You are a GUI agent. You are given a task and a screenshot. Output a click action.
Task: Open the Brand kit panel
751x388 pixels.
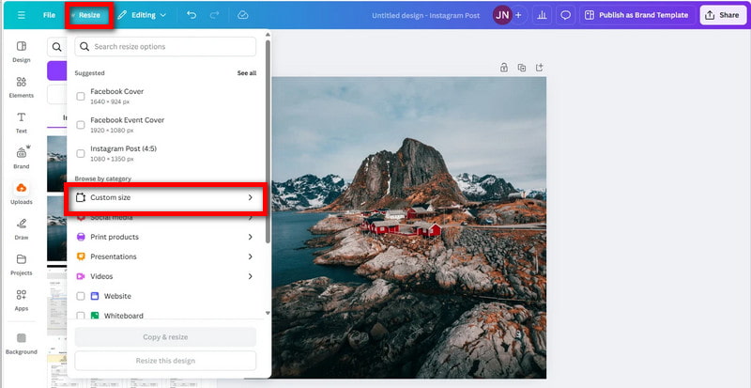pyautogui.click(x=21, y=156)
